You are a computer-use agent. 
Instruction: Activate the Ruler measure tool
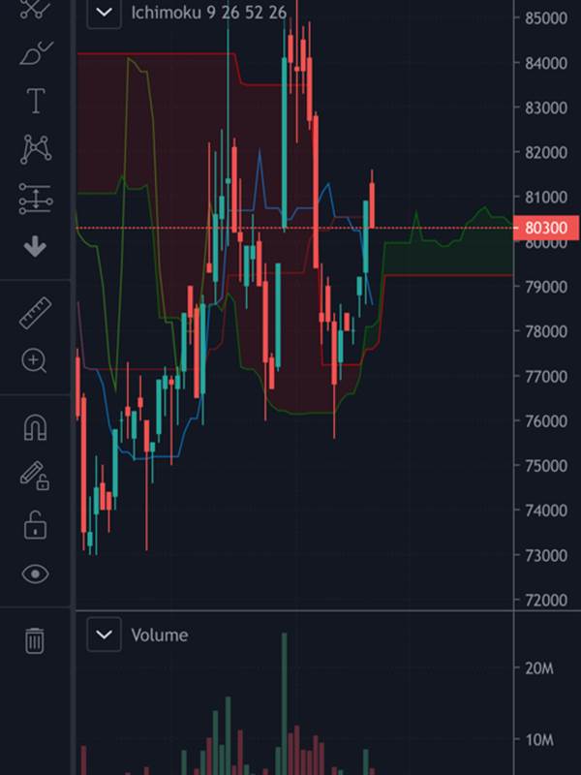click(x=36, y=313)
